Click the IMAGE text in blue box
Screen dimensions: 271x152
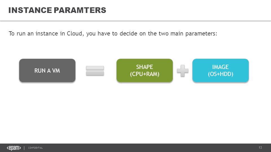(x=220, y=67)
